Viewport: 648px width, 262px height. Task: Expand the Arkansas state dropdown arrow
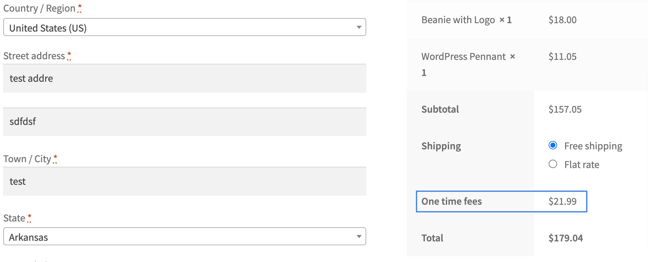point(358,237)
